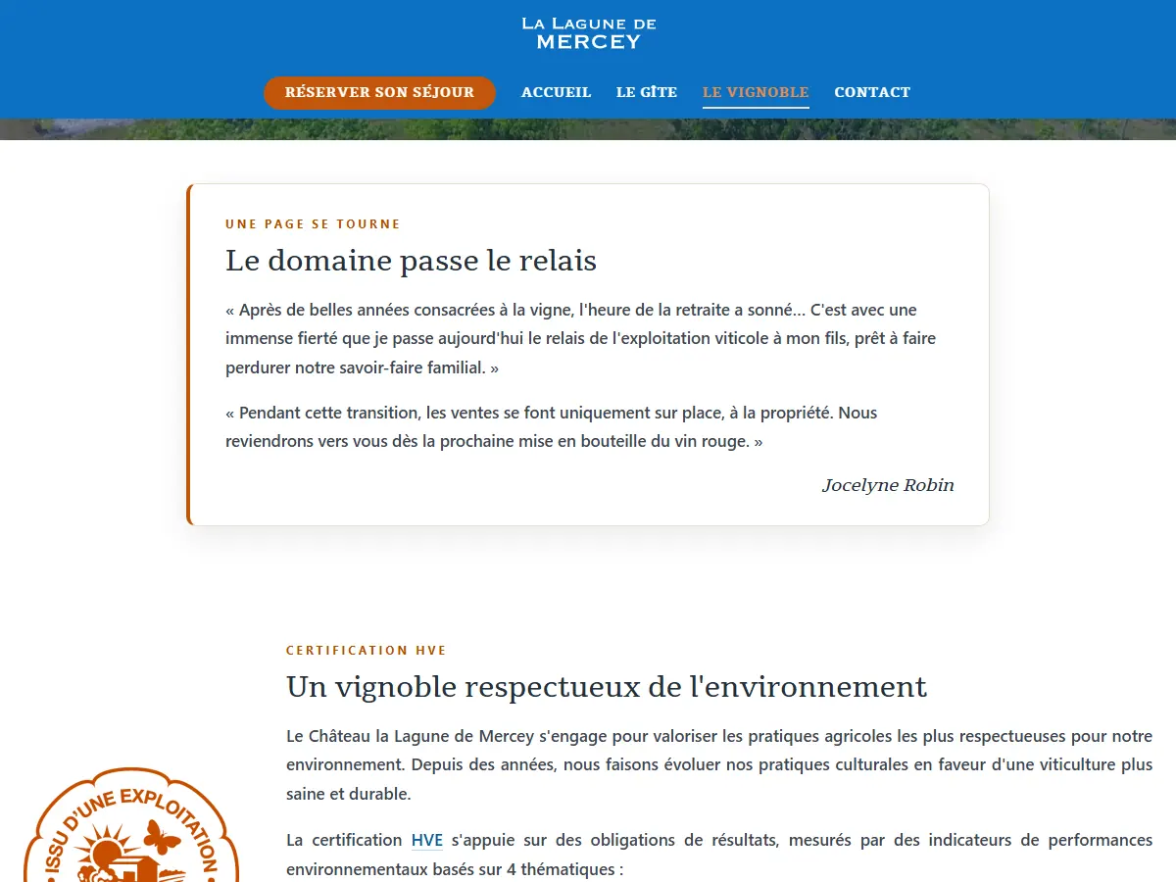The width and height of the screenshot is (1176, 882).
Task: Click the La Lagune de Mercey logo
Action: coord(588,33)
